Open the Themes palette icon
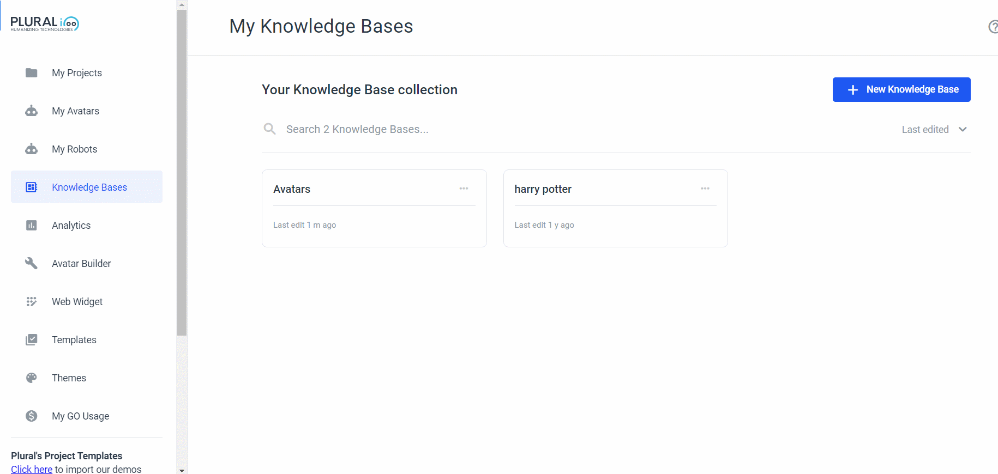Image resolution: width=998 pixels, height=474 pixels. coord(32,378)
